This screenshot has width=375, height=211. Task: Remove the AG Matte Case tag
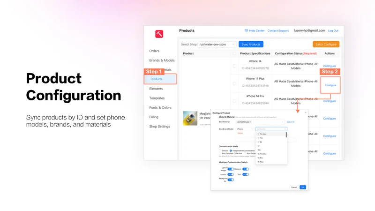(250, 122)
